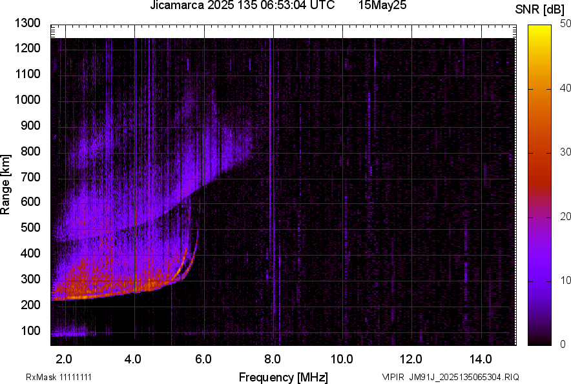Click the vertical interference line at 8 MHz

click(x=271, y=194)
